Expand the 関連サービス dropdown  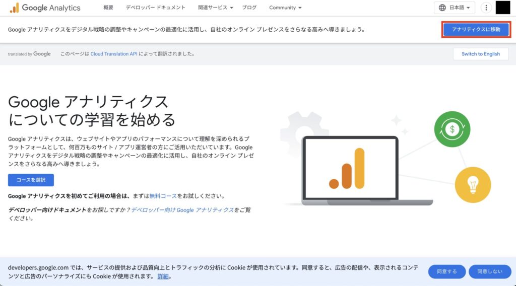tap(216, 8)
